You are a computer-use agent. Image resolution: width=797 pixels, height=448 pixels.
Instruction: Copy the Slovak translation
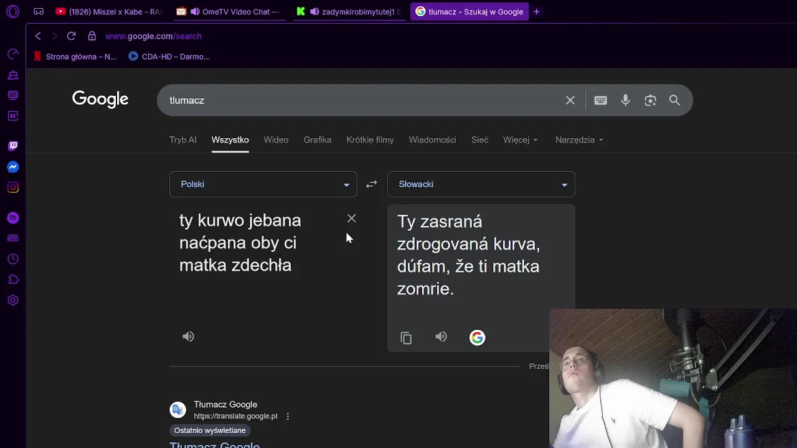coord(406,338)
